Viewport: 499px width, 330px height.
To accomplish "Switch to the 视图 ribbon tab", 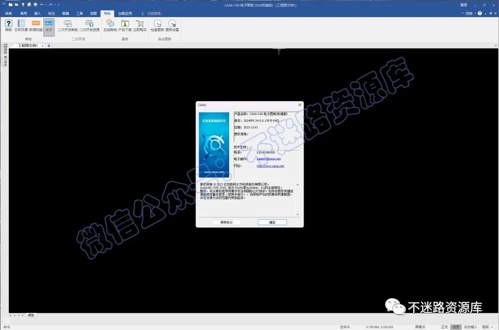I will pos(93,13).
